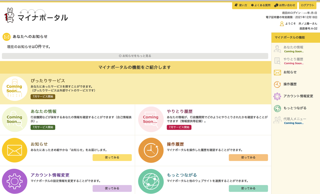Click the やりとり履歴 card heading

180,111
